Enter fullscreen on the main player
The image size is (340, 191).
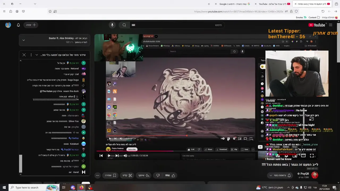pyautogui.click(x=312, y=156)
